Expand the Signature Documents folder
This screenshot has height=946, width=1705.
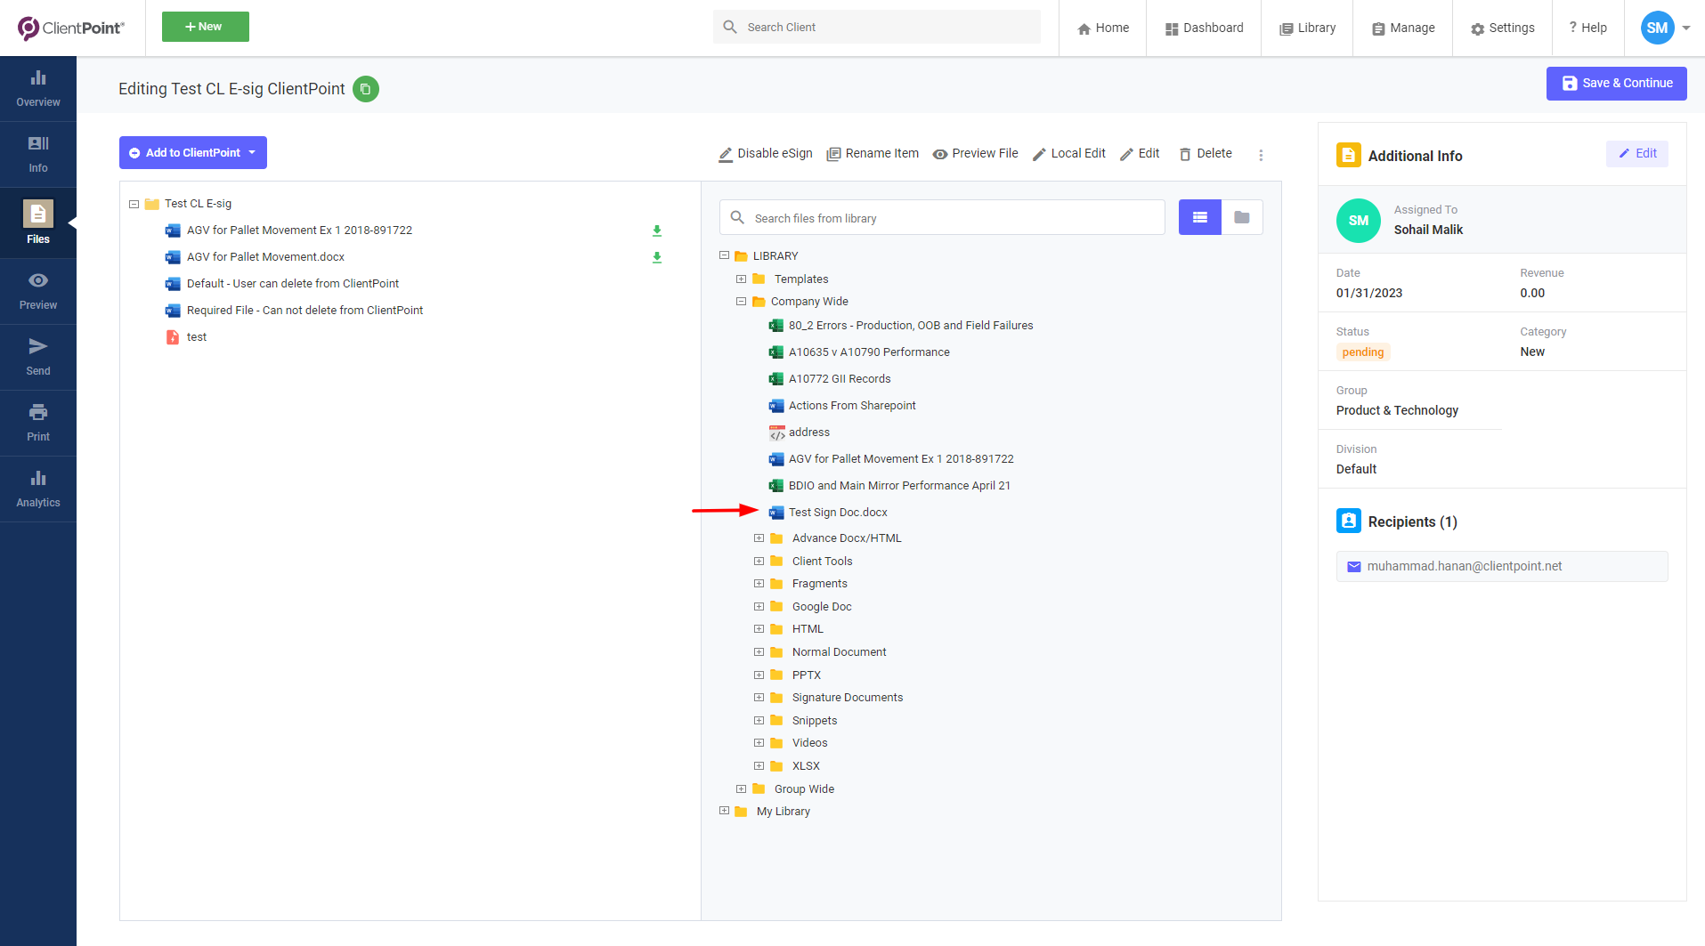click(759, 697)
